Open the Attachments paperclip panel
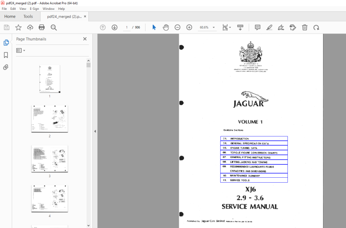This screenshot has width=346, height=228. (x=6, y=67)
